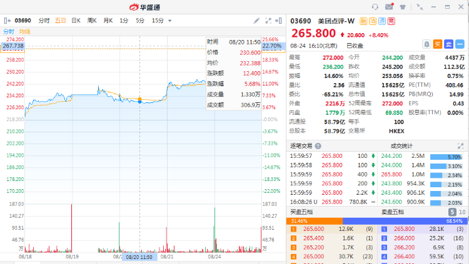The image size is (469, 264).
Task: Click the orange dot on the average line
Action: [139, 99]
